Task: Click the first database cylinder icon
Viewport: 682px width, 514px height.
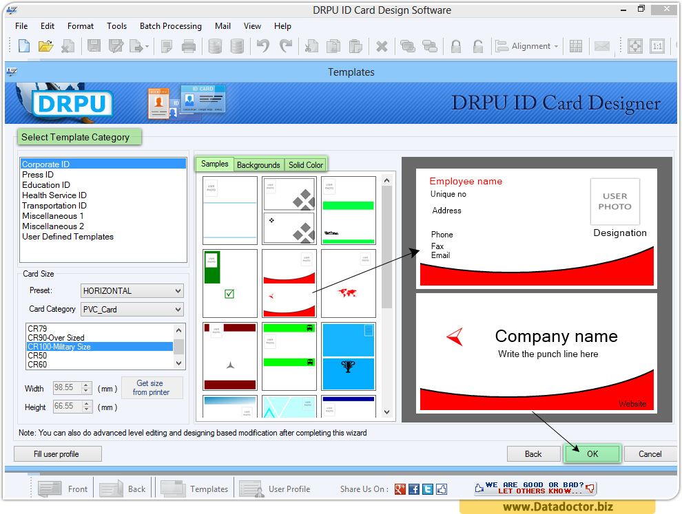Action: [x=215, y=45]
